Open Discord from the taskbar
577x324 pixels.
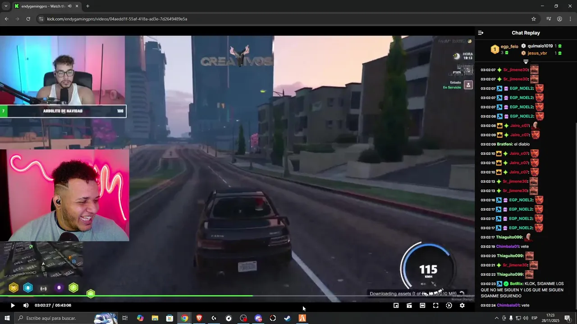pyautogui.click(x=258, y=318)
